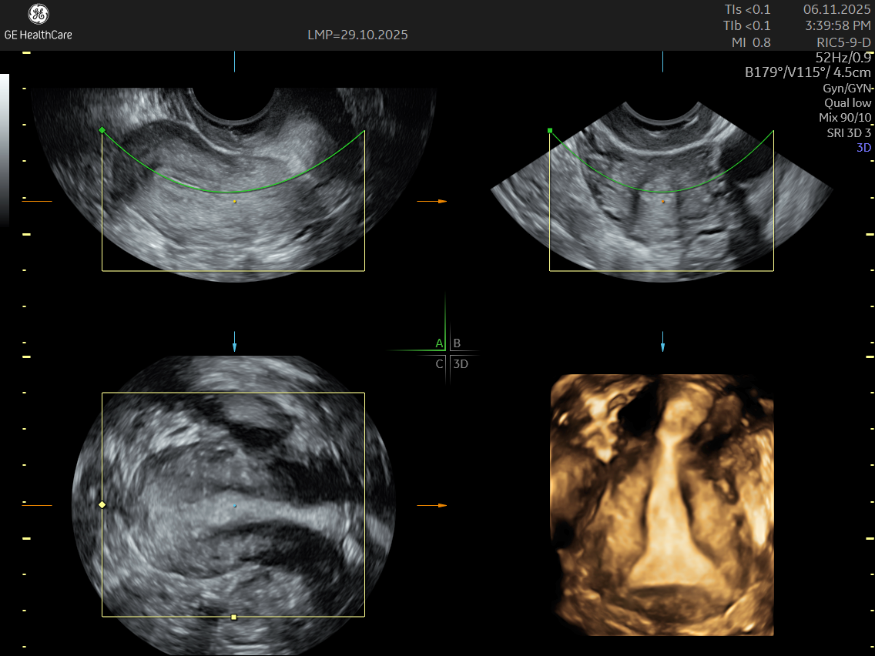Image resolution: width=875 pixels, height=656 pixels.
Task: Click the blue 3D mode label
Action: click(863, 147)
